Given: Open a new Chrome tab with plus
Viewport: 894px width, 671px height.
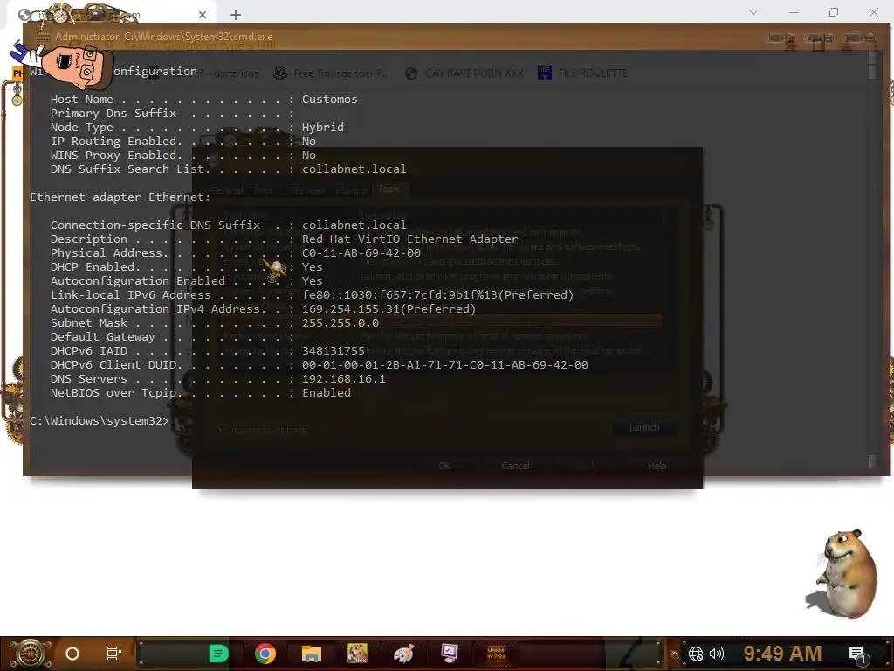Looking at the screenshot, I should 236,15.
